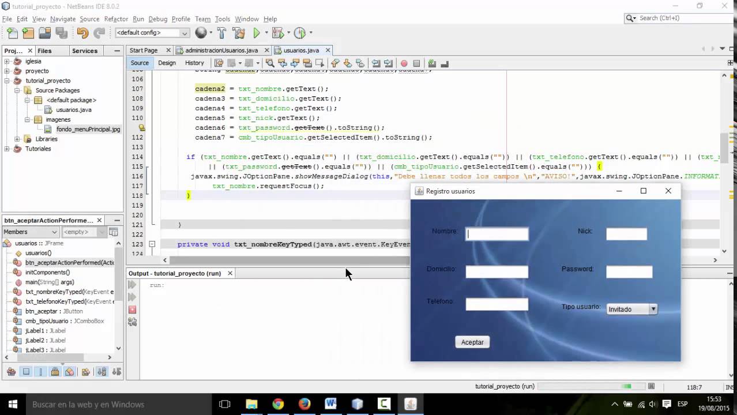Switch to administracionUsuarios.java tab
737x415 pixels.
(221, 50)
